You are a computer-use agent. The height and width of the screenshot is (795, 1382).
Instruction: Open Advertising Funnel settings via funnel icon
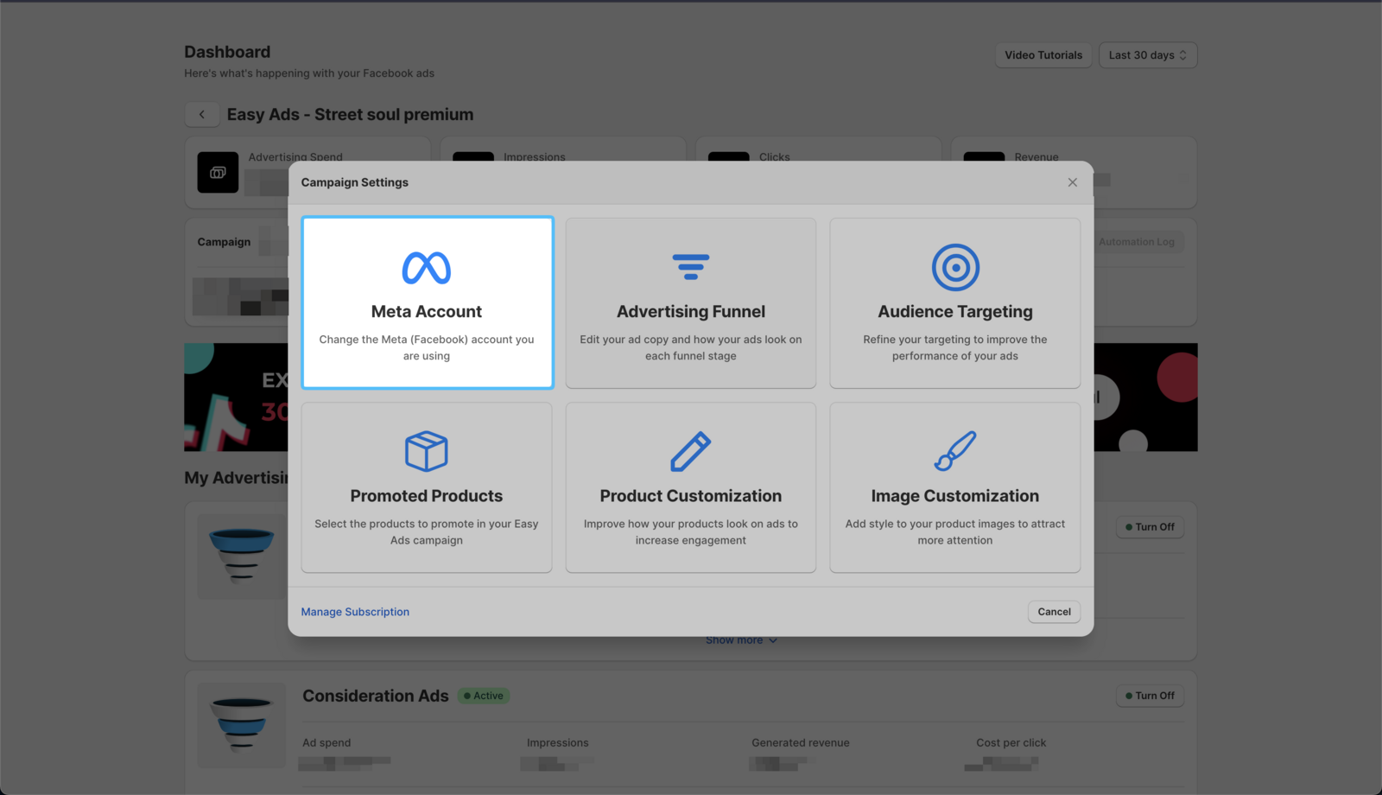[690, 267]
